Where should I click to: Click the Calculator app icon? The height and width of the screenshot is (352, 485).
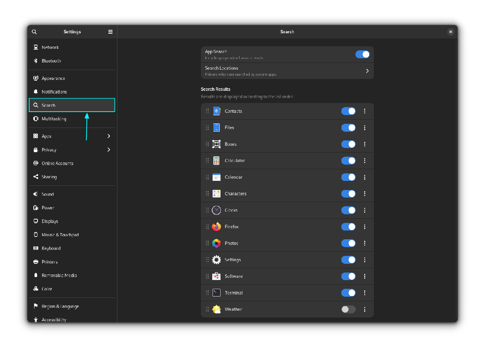[x=216, y=160]
